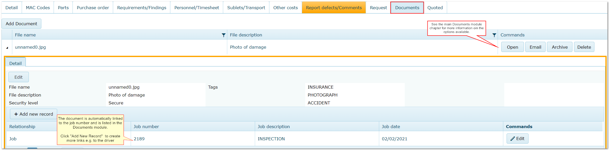
Task: Click Edit pencil button for Job 2189
Action: tap(517, 139)
